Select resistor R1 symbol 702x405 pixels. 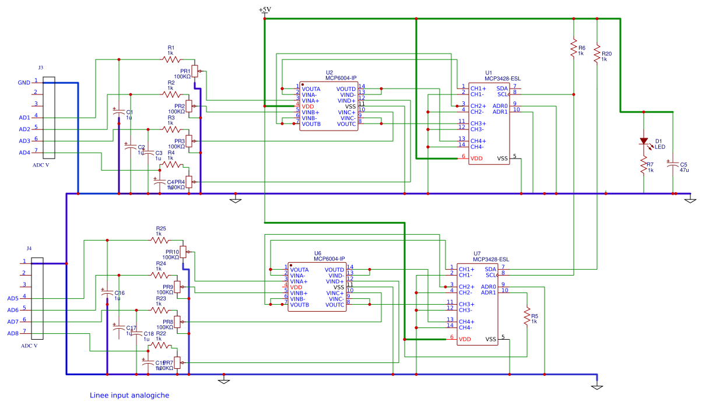[x=171, y=59]
